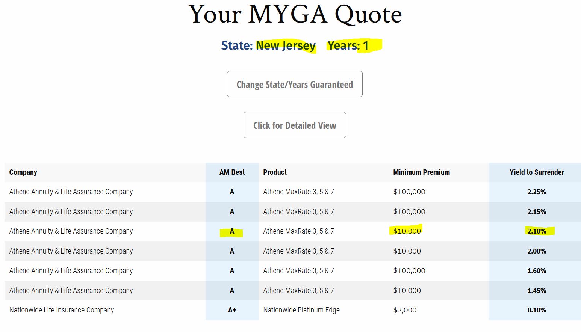Click the Minimum Premium column header
This screenshot has width=581, height=332.
[421, 172]
